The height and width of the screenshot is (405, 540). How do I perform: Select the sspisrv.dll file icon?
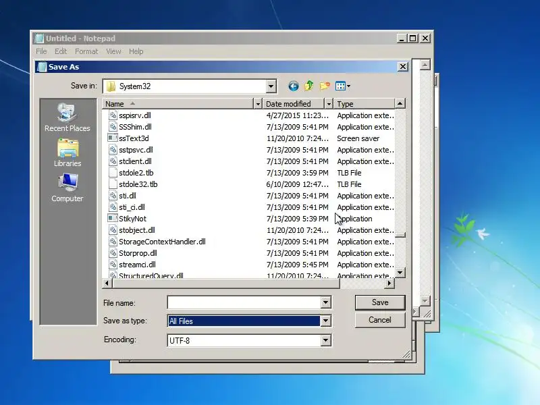[x=113, y=115]
